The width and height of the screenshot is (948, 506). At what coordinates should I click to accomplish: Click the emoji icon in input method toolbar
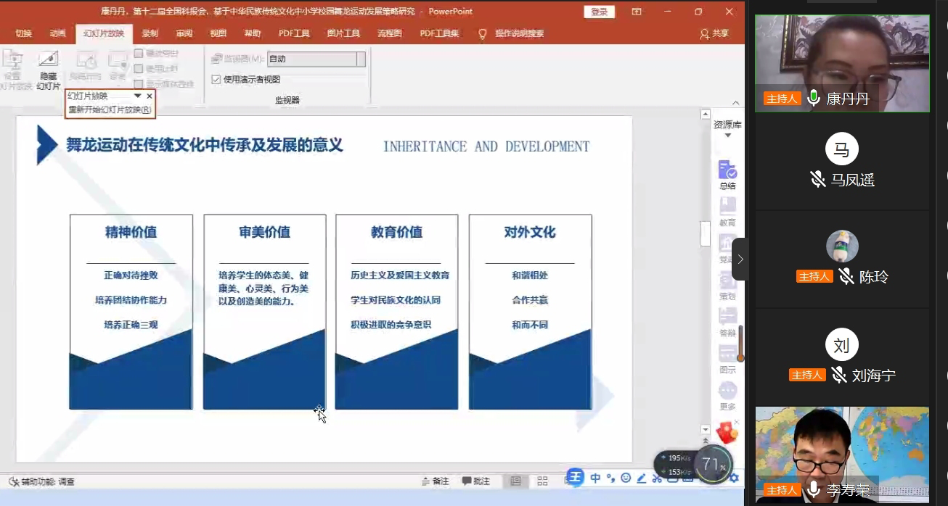[x=626, y=478]
